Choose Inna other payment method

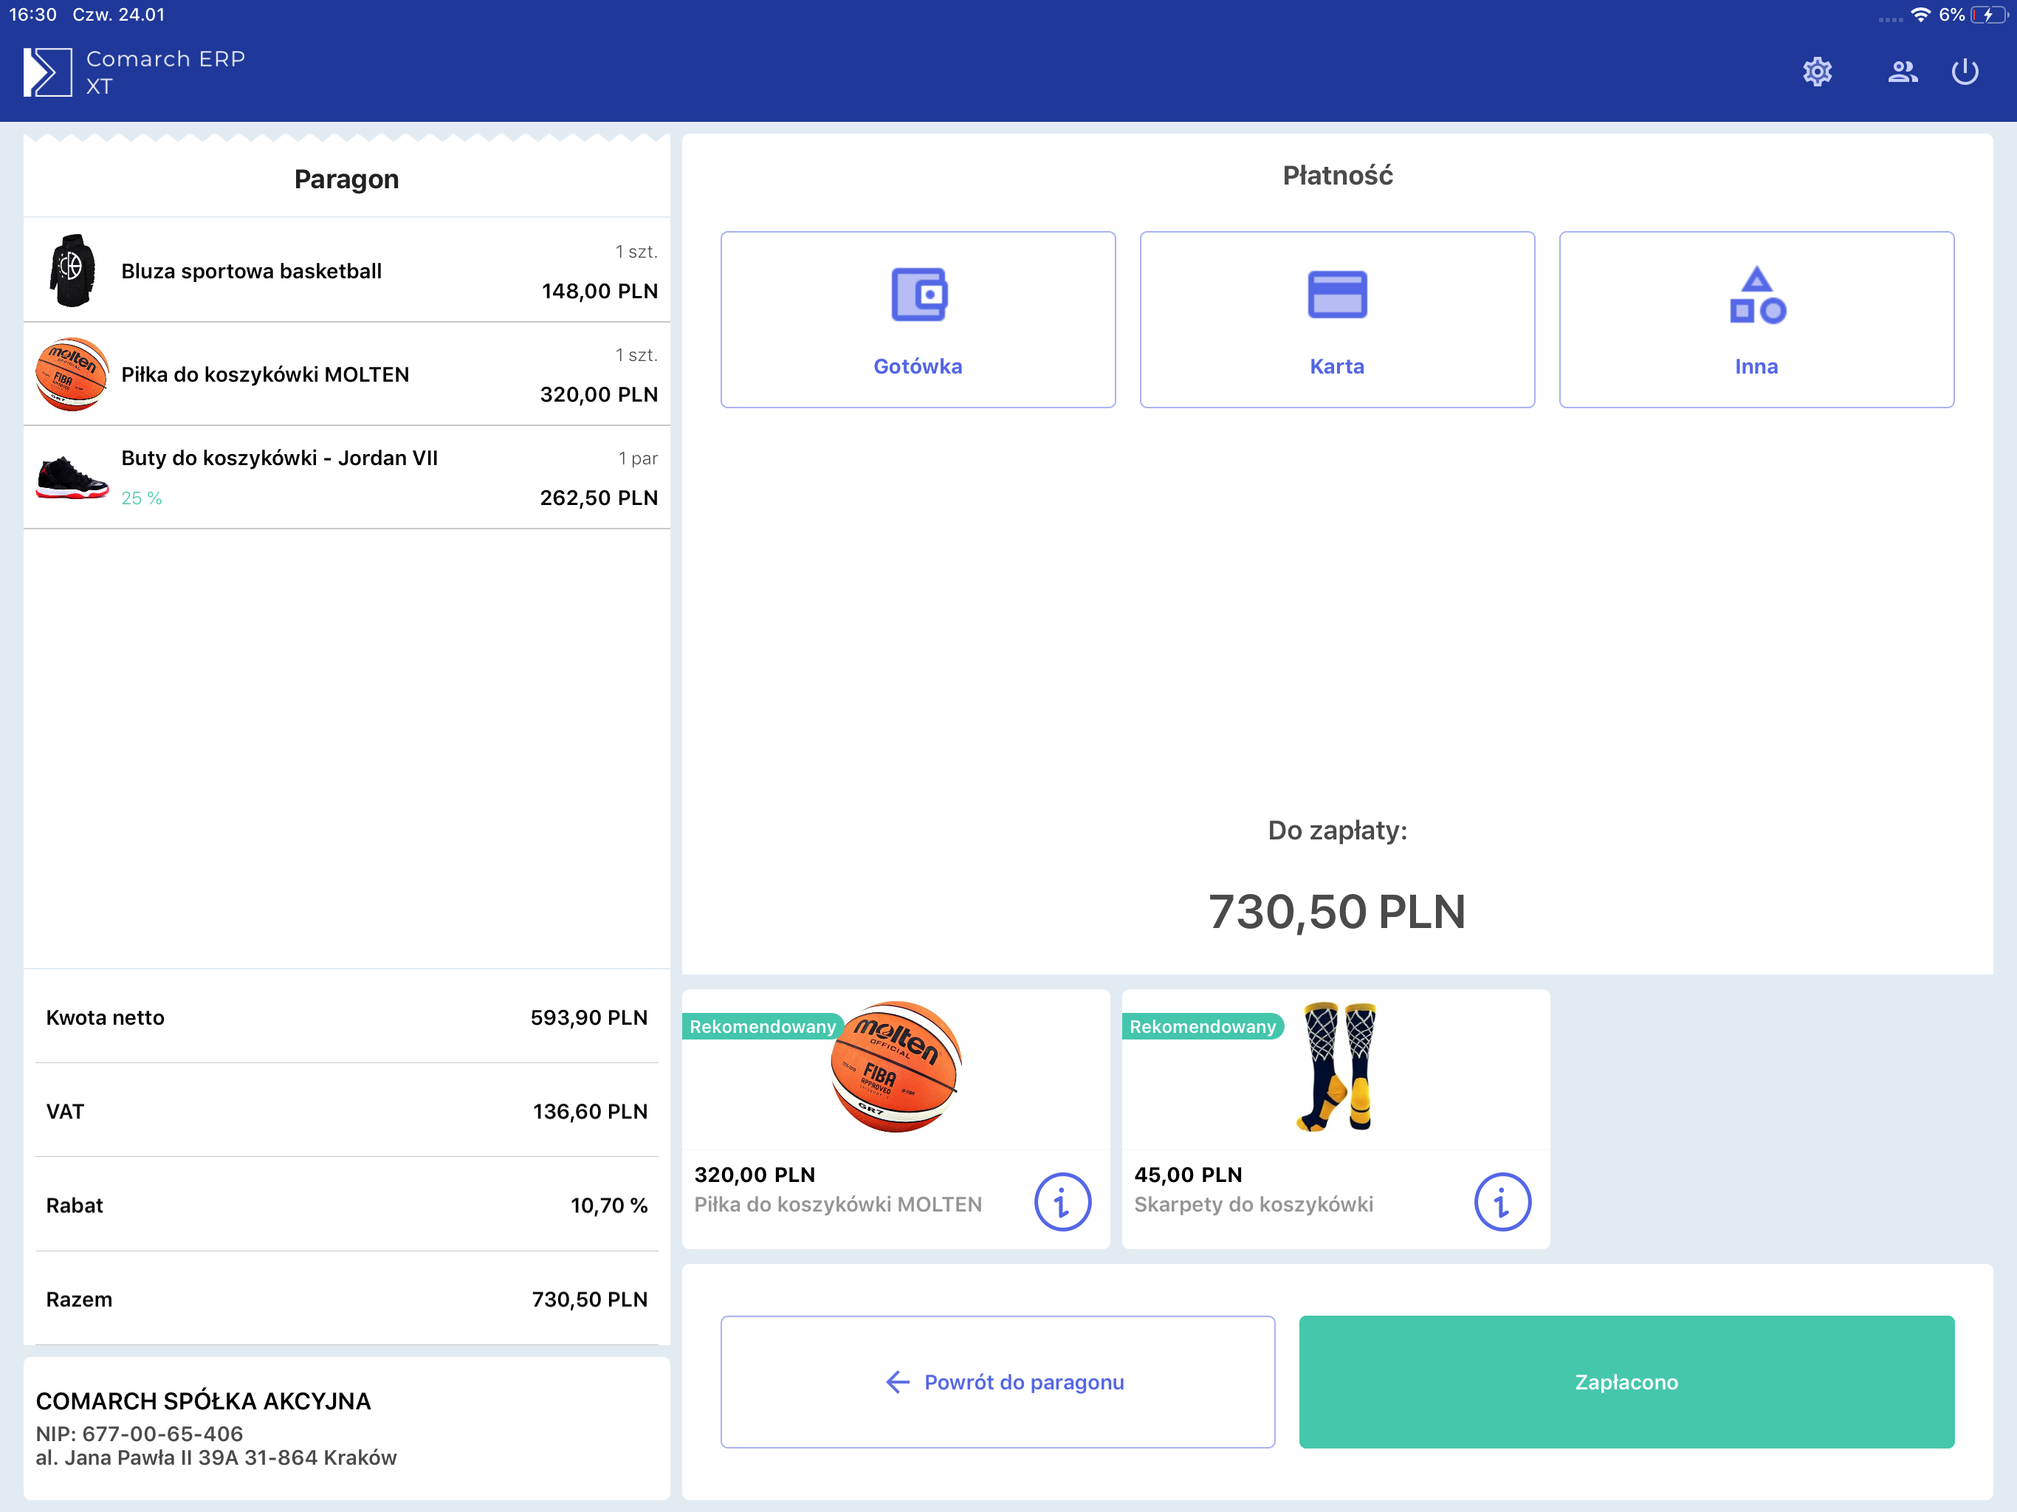[x=1756, y=319]
